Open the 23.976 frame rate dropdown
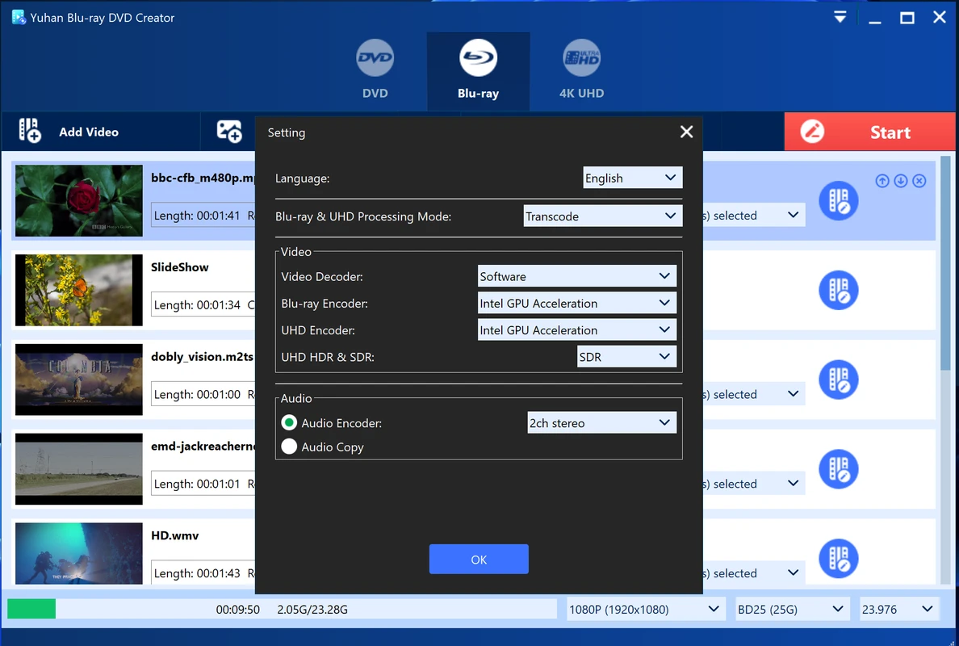 [898, 610]
